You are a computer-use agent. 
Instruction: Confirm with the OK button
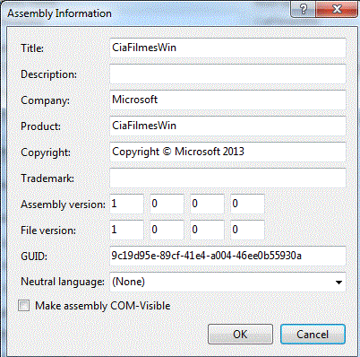240,334
